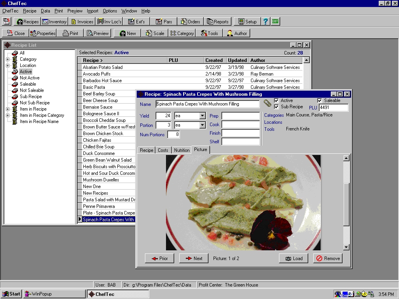Open Inv Loc's with its toolbar icon
The width and height of the screenshot is (399, 299).
(109, 21)
